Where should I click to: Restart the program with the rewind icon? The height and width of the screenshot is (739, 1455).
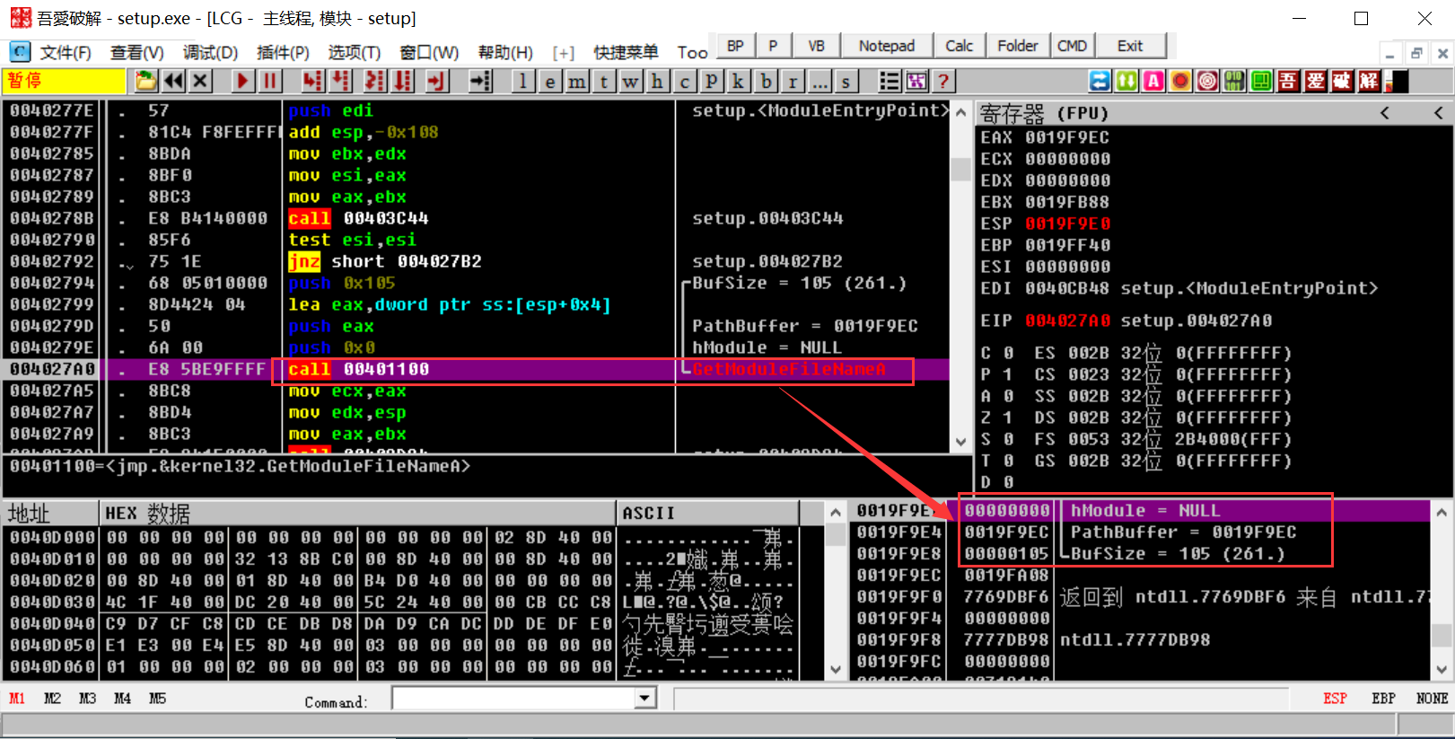(x=173, y=82)
